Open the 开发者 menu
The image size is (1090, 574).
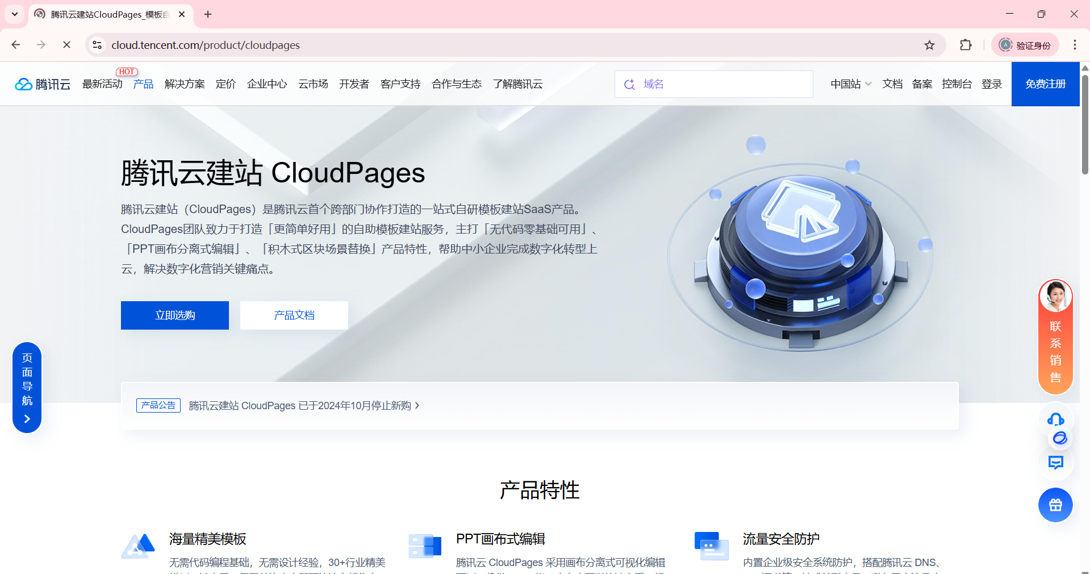click(x=354, y=84)
